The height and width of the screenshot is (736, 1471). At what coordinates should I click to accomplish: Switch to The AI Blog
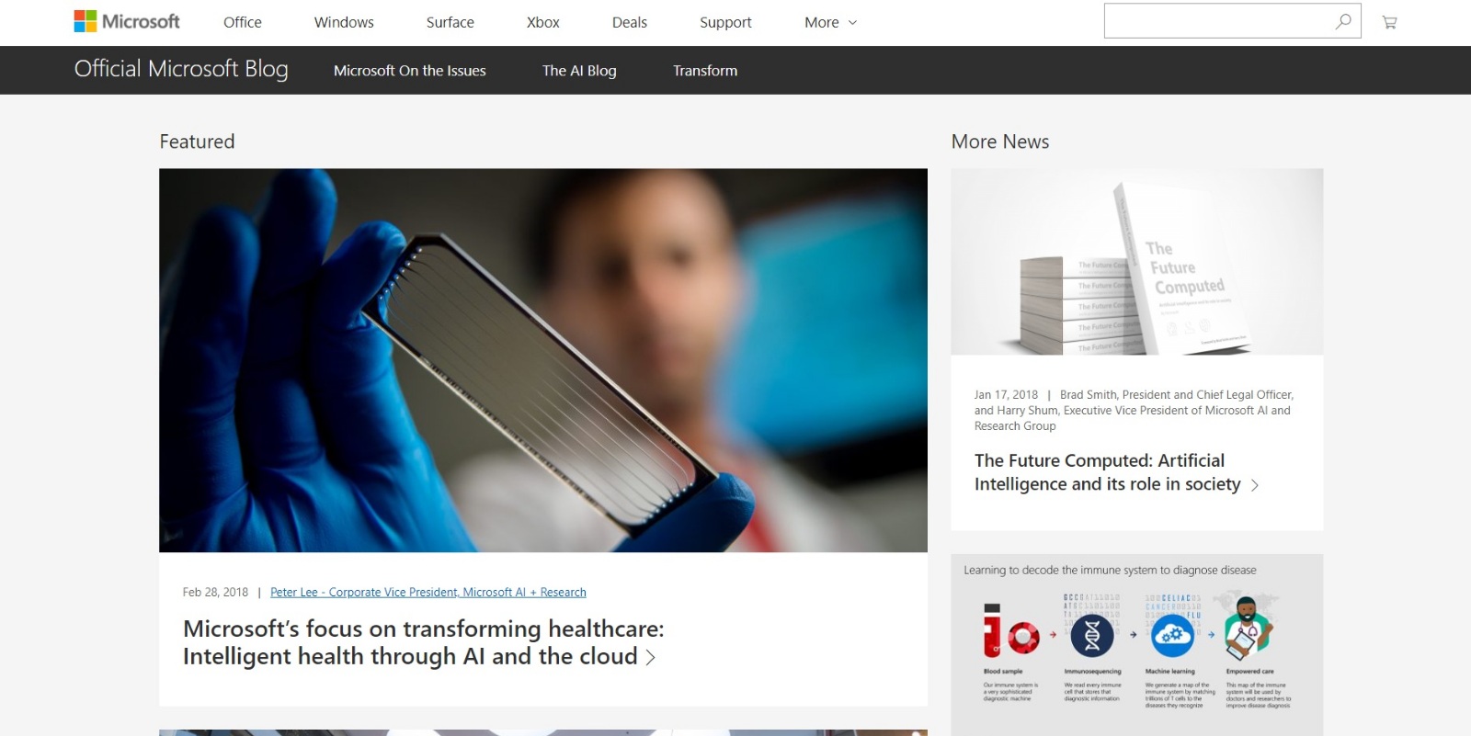[x=579, y=71]
